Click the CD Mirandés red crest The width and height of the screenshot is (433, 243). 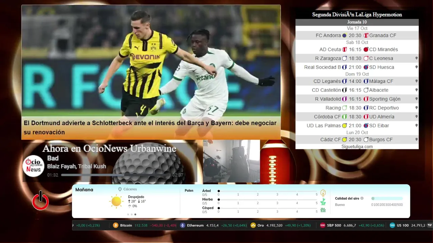366,50
